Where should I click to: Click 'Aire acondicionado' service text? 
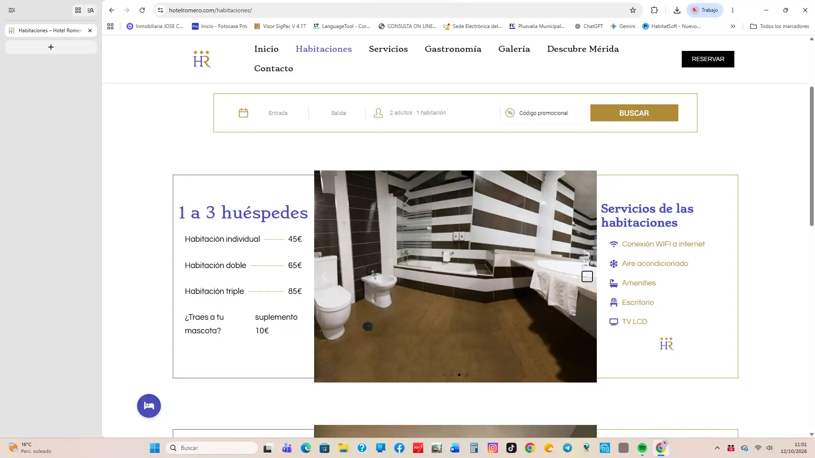point(655,263)
